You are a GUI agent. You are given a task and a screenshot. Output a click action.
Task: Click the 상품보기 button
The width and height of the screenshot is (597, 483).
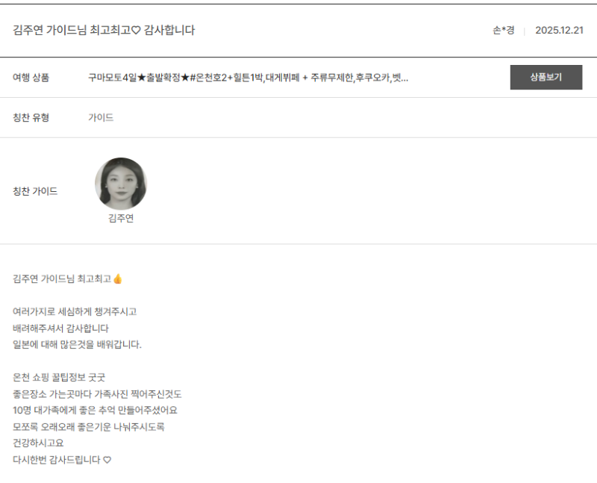click(x=546, y=78)
